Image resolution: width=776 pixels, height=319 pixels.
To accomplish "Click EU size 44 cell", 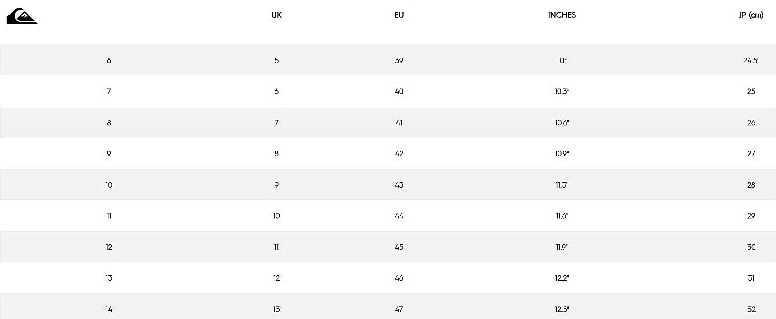I will pos(399,216).
